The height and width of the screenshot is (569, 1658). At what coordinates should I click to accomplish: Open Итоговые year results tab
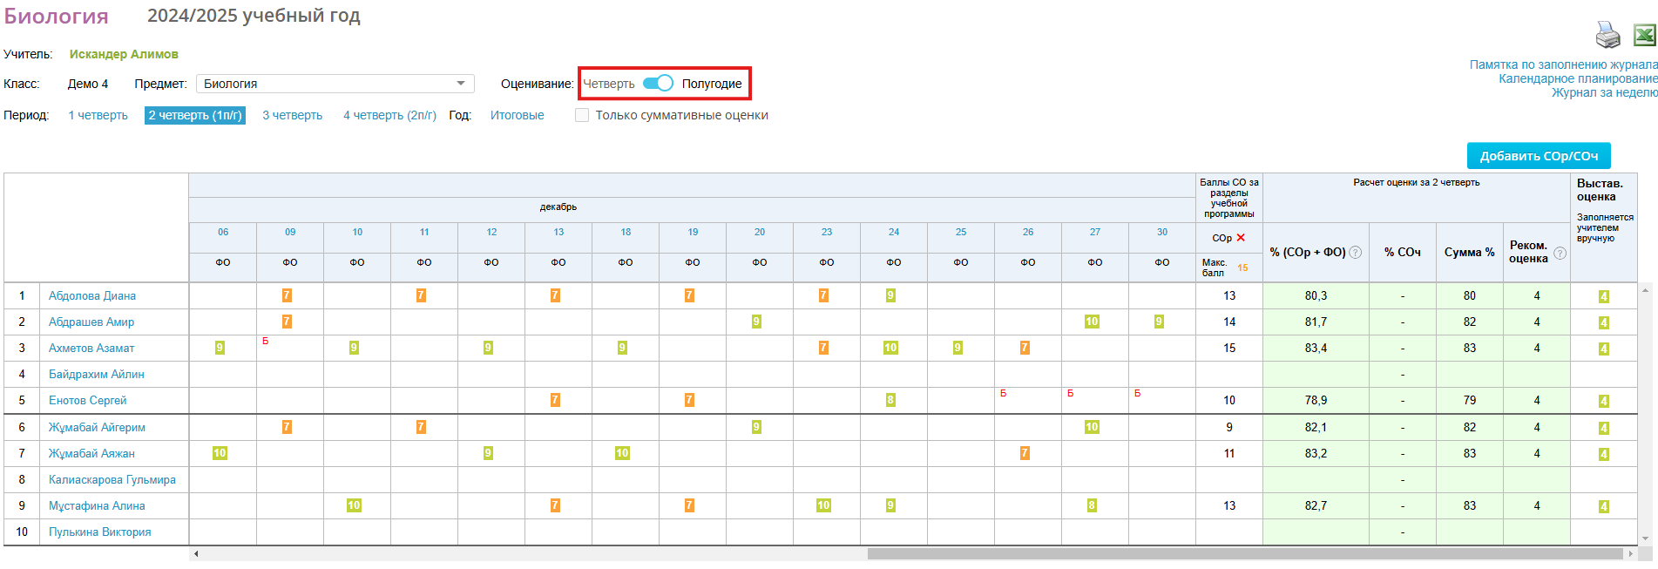(x=517, y=115)
